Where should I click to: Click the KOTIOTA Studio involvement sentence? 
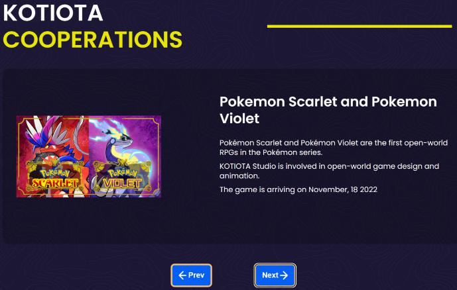329,171
